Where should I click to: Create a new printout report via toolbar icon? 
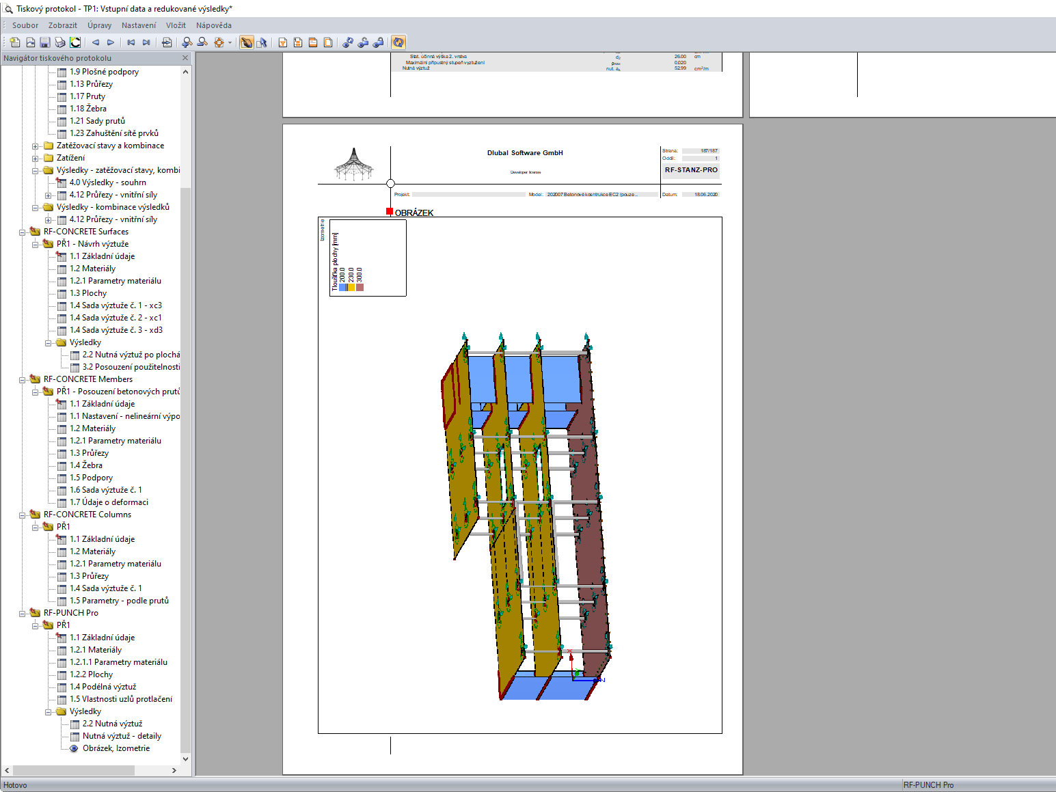[15, 42]
